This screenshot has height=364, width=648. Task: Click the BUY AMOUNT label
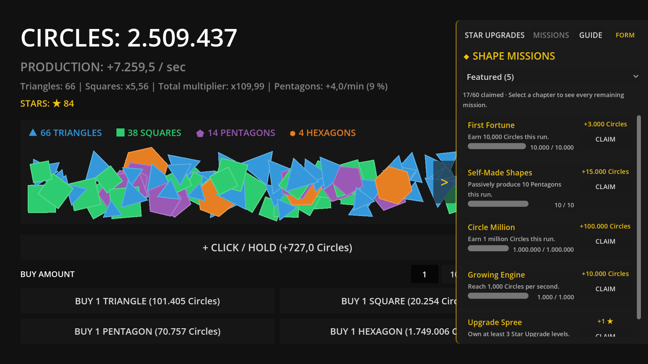pyautogui.click(x=48, y=274)
